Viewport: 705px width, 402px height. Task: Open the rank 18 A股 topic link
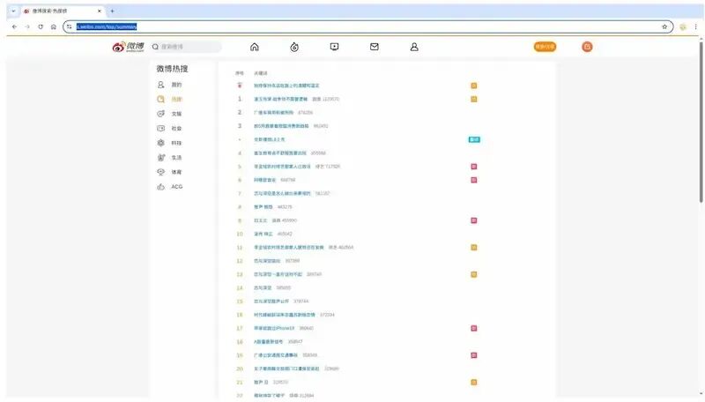(x=269, y=342)
